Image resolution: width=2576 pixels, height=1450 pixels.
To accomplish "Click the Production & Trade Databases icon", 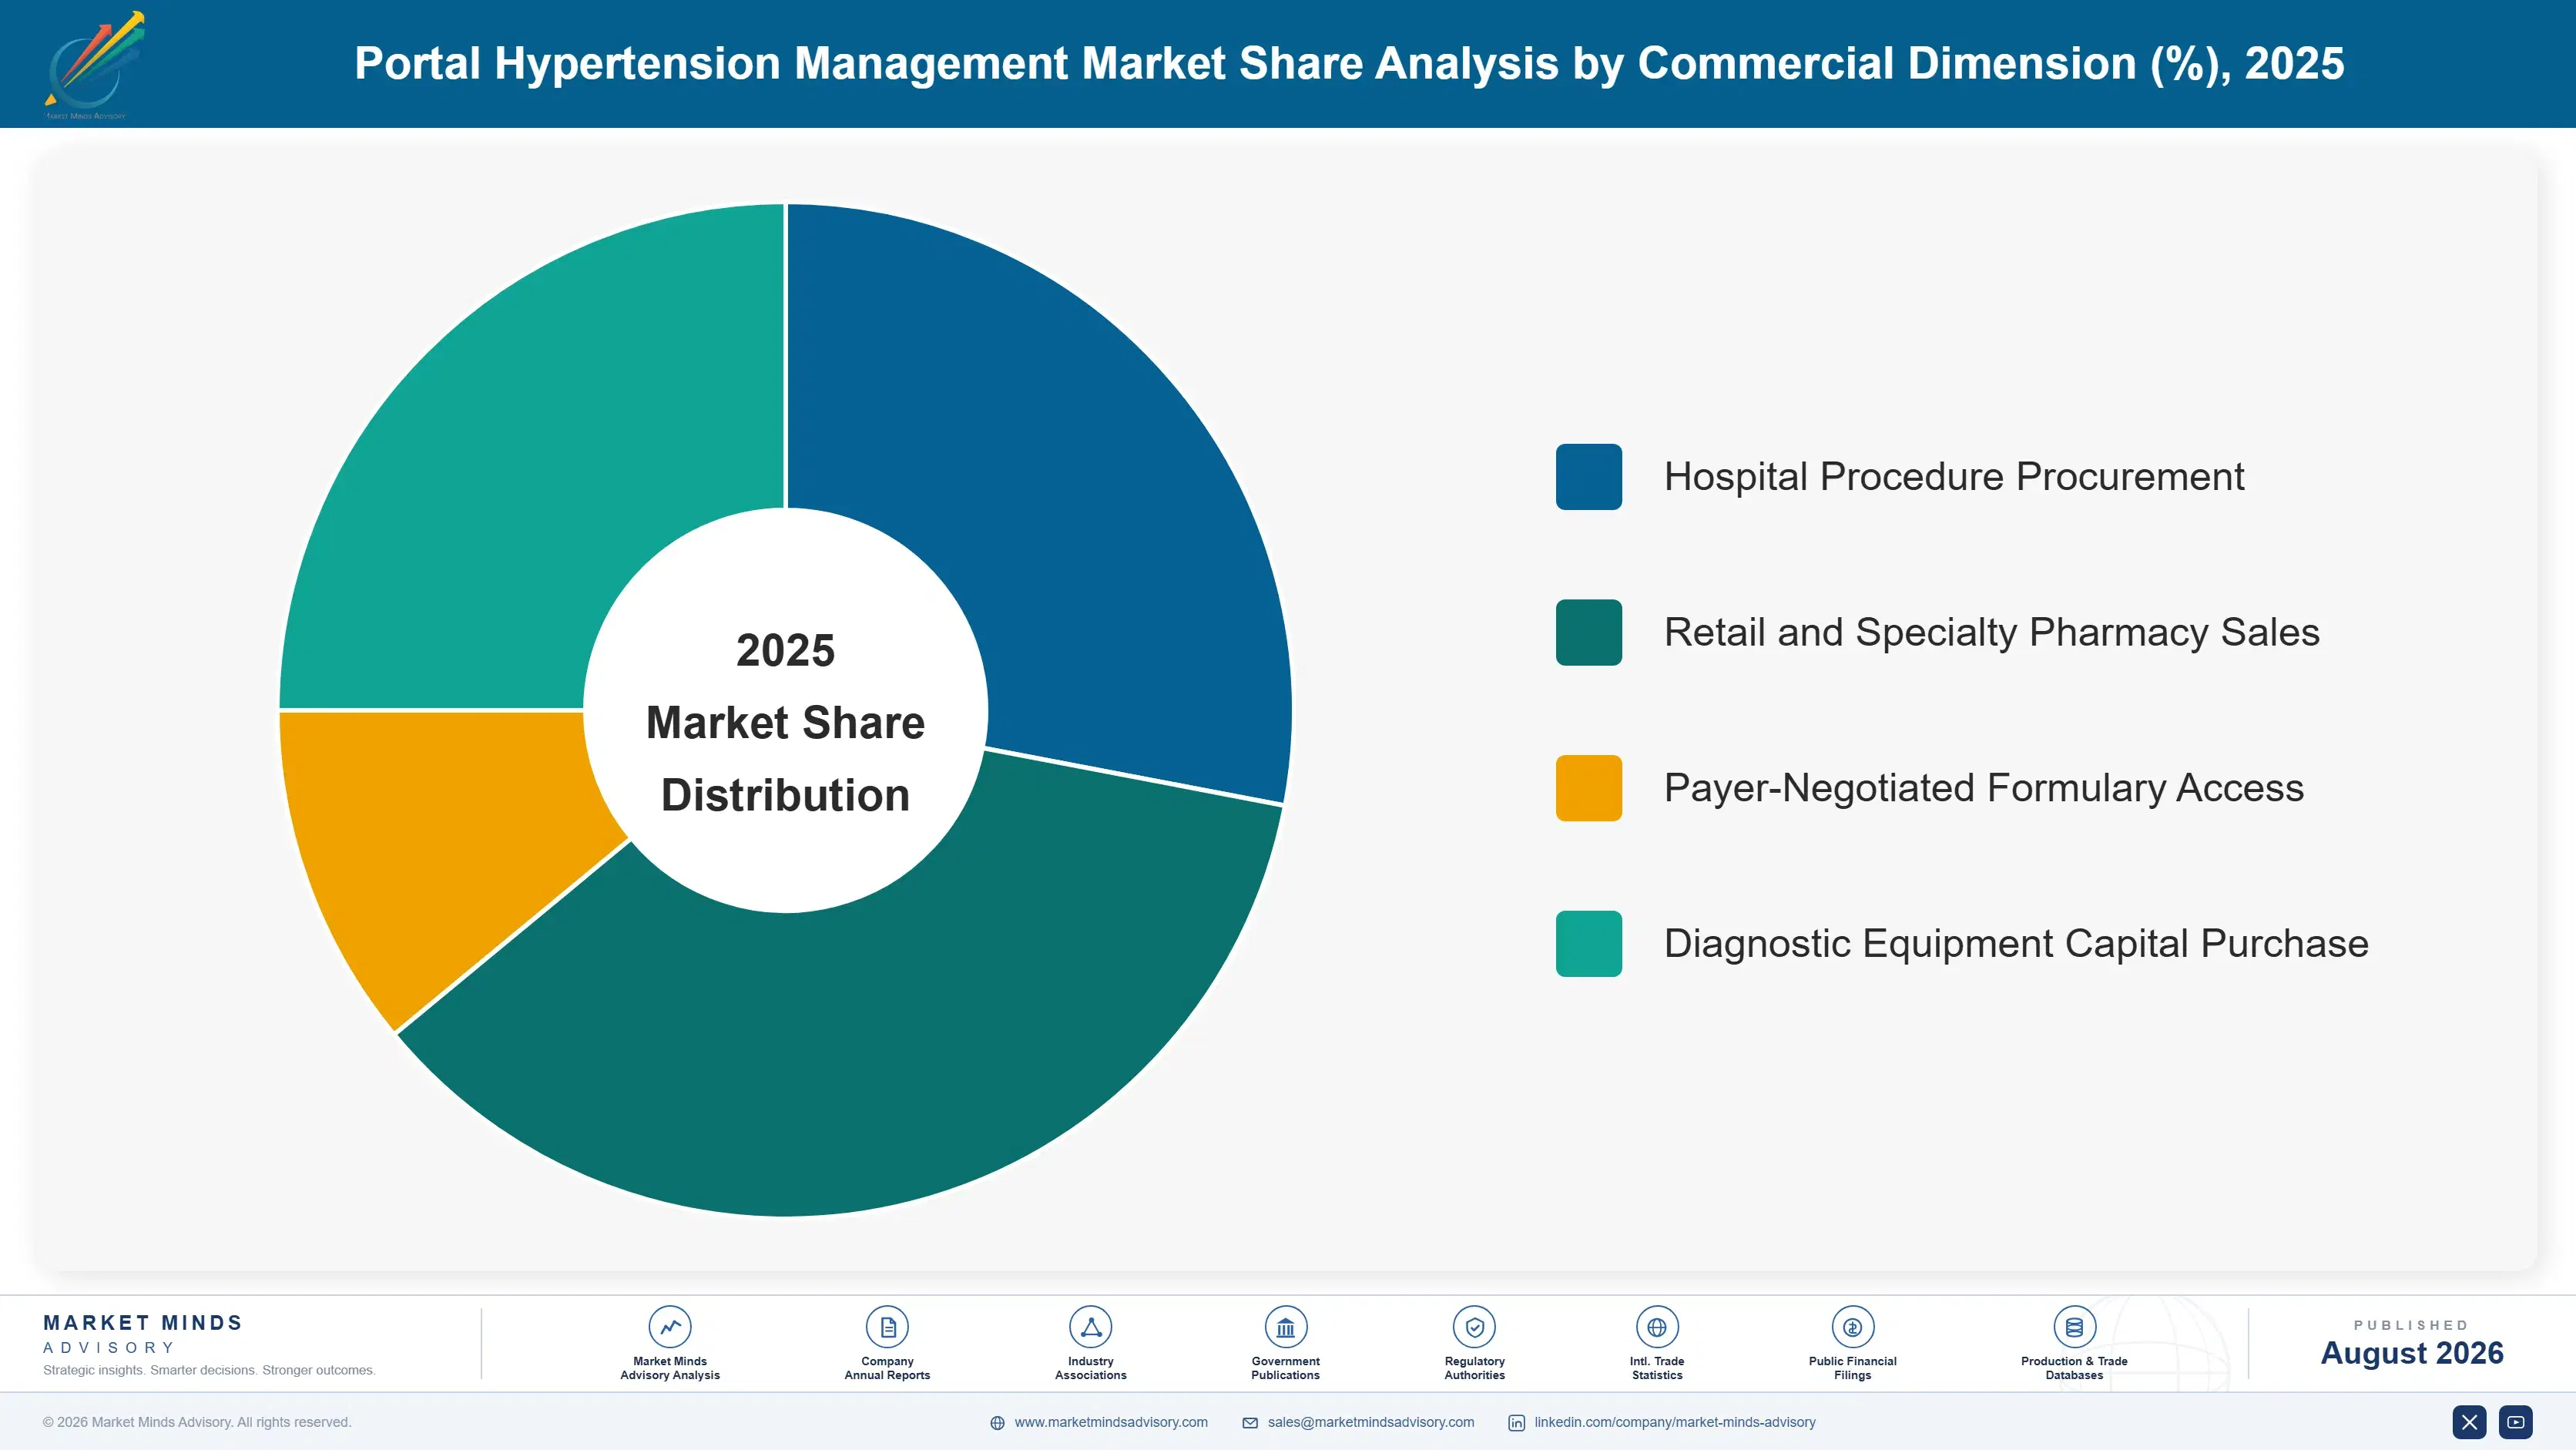I will (2074, 1327).
